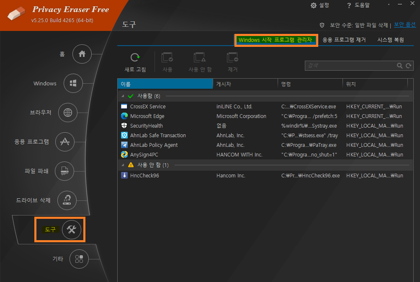Click the SecurityHealth shield icon

[x=124, y=126]
